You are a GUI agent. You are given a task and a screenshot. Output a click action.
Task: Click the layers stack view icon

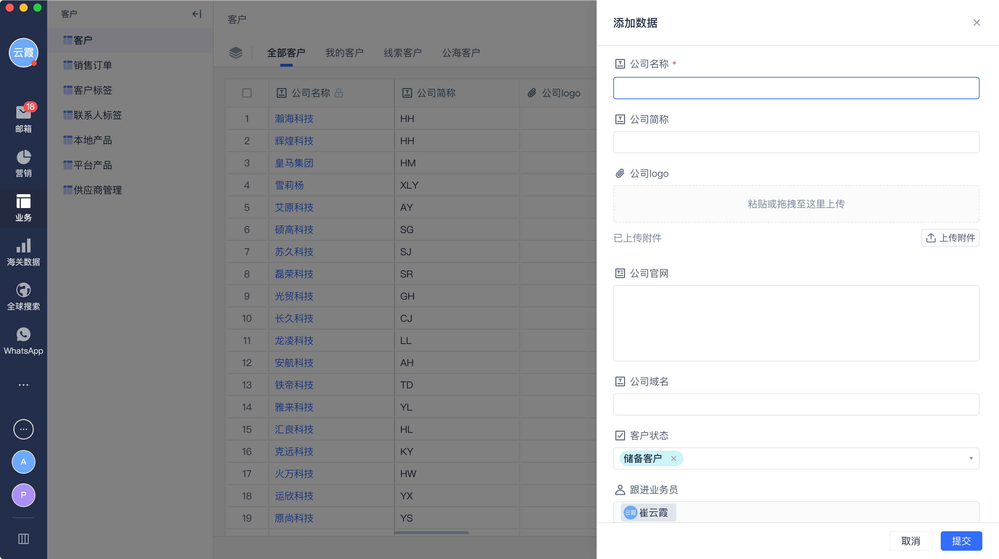pos(236,53)
